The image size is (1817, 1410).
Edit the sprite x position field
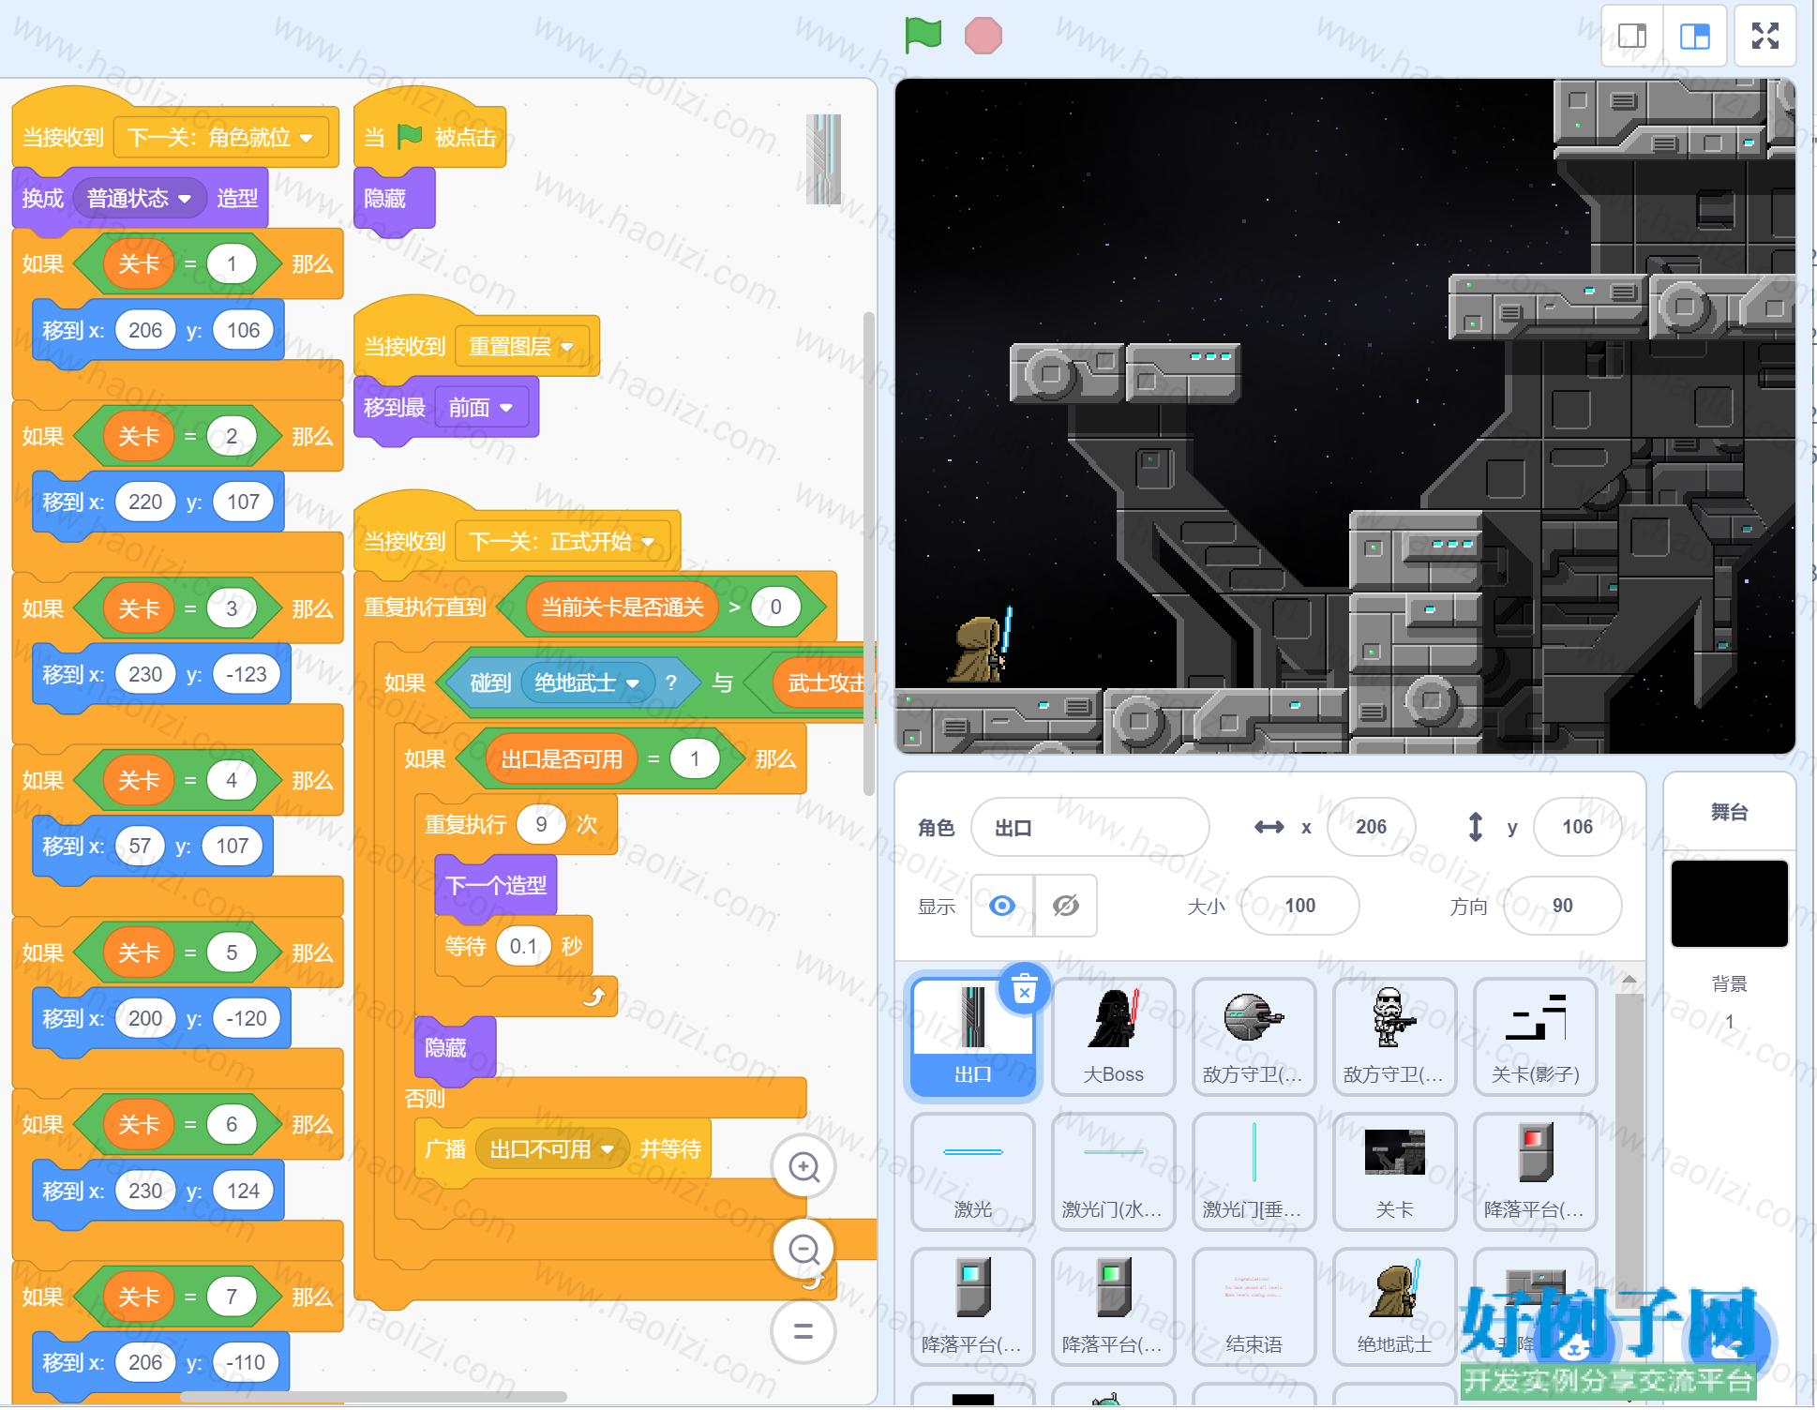click(1371, 827)
